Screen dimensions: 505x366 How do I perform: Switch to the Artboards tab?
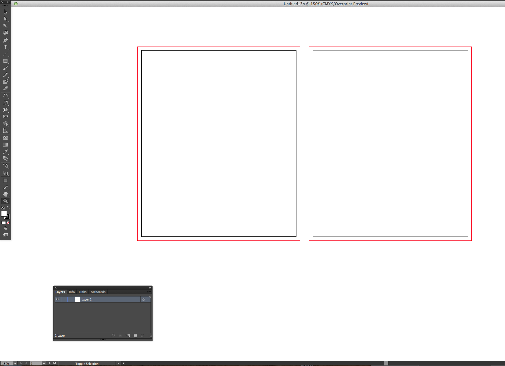point(98,292)
